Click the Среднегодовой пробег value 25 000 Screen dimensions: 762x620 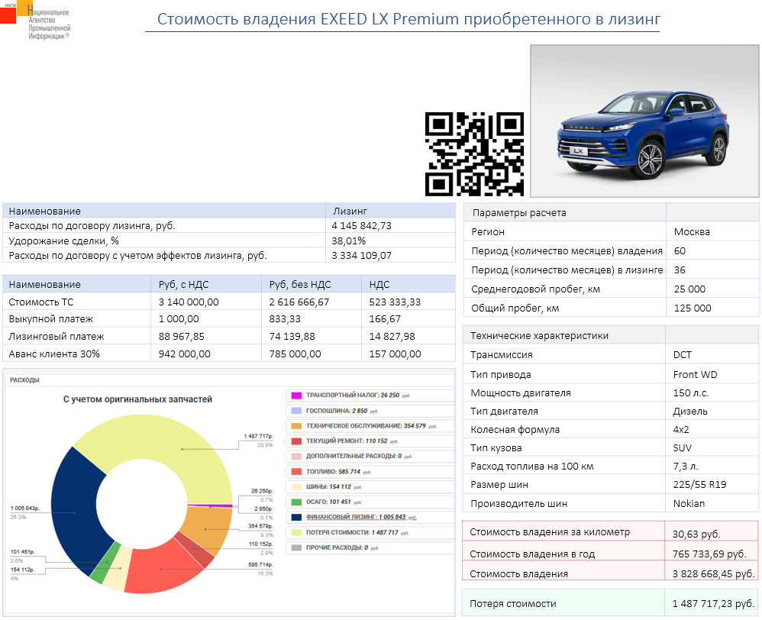689,289
